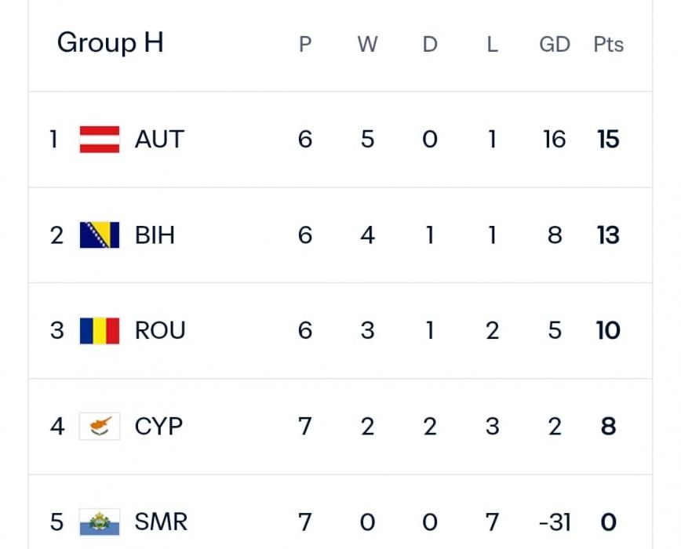The image size is (681, 549).
Task: Click the GD column header
Action: pyautogui.click(x=554, y=45)
